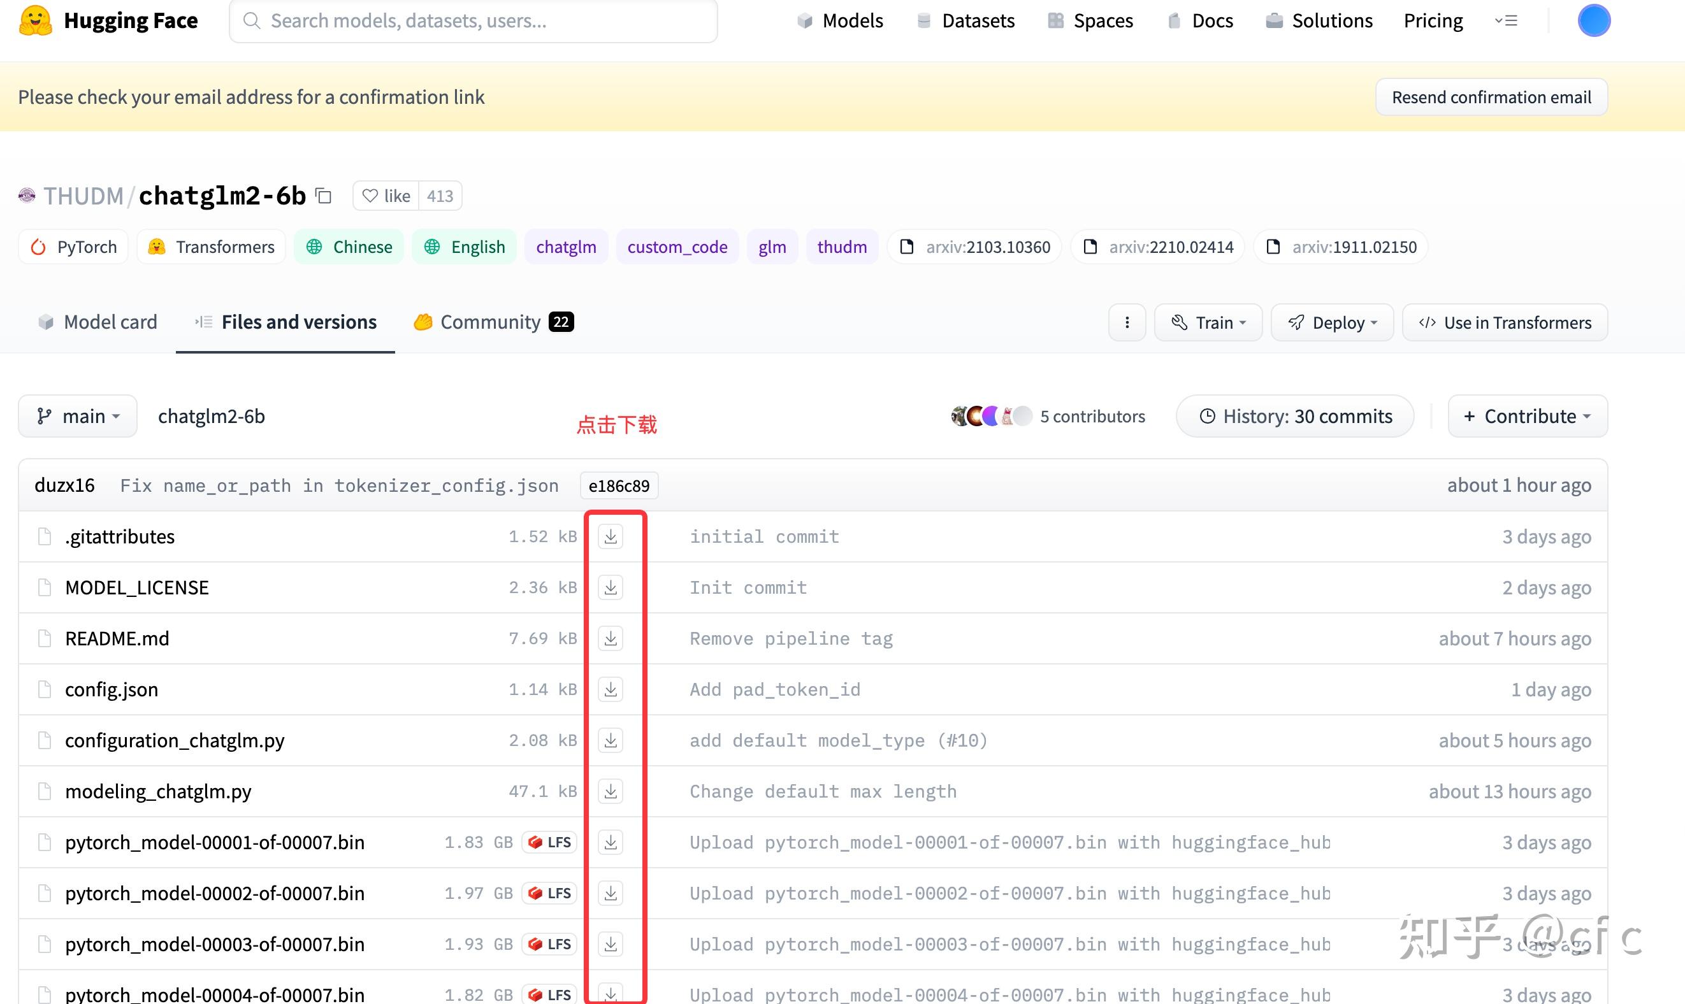This screenshot has height=1004, width=1685.
Task: Open the user profile avatar
Action: pyautogui.click(x=1594, y=20)
